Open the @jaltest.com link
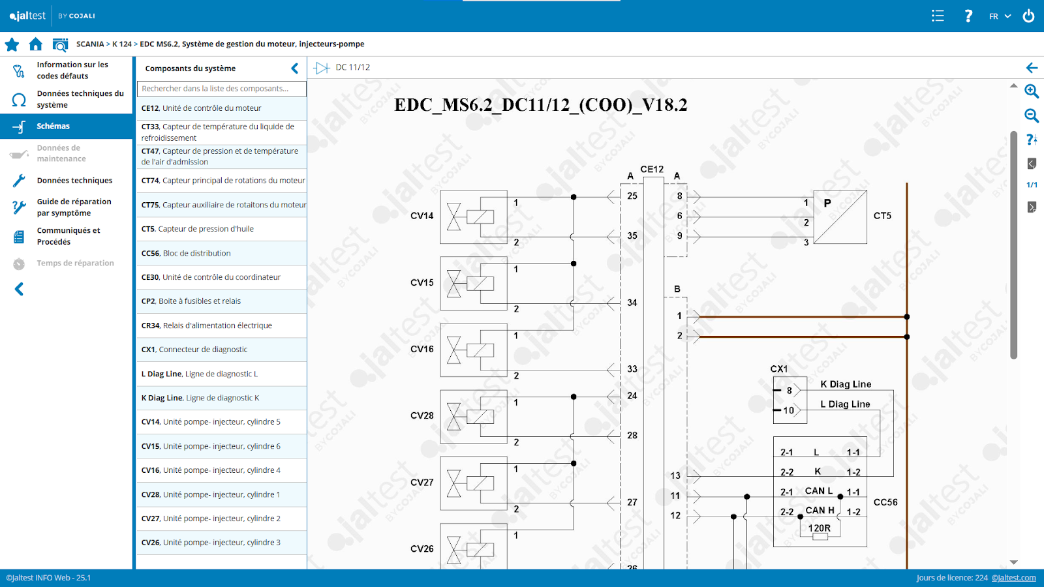Image resolution: width=1044 pixels, height=587 pixels. (x=1013, y=578)
